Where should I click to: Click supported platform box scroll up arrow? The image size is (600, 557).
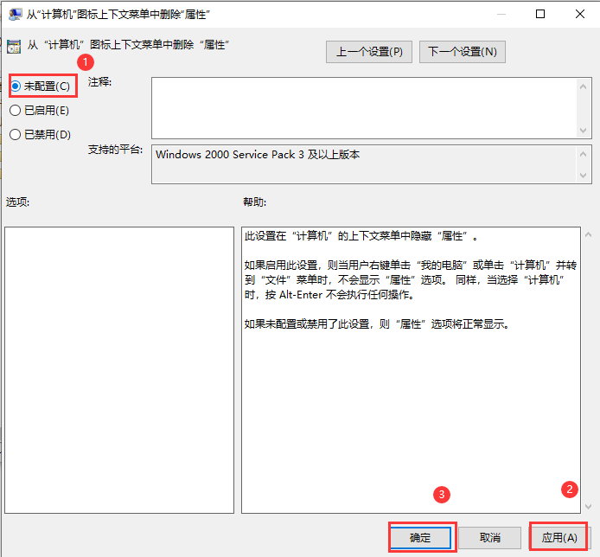point(583,154)
